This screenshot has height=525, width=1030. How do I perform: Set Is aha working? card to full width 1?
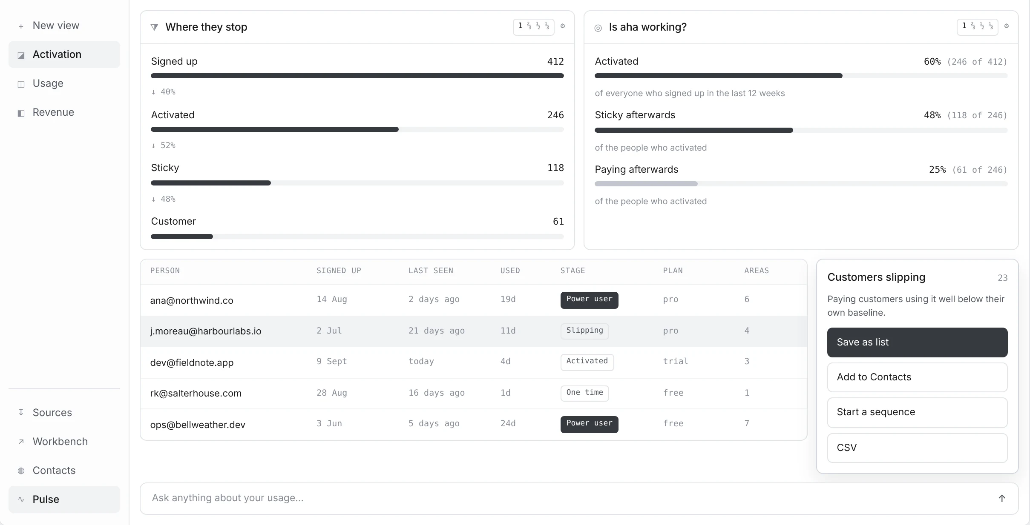(x=964, y=26)
